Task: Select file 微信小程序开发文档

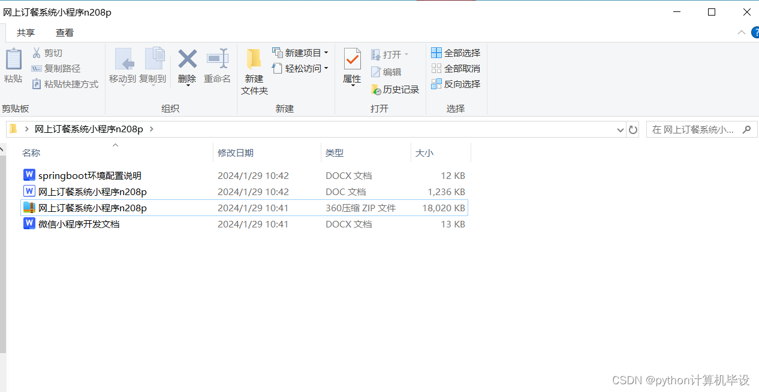Action: (79, 224)
